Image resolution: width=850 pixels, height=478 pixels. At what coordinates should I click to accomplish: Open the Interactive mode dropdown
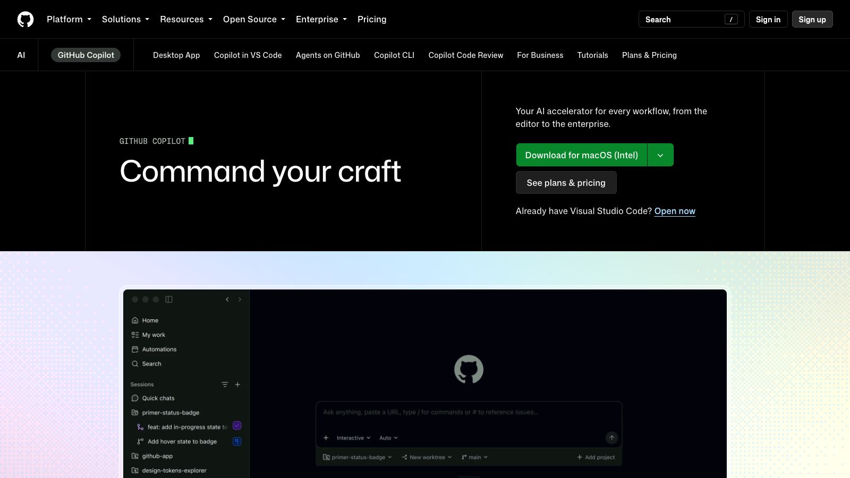(x=354, y=438)
